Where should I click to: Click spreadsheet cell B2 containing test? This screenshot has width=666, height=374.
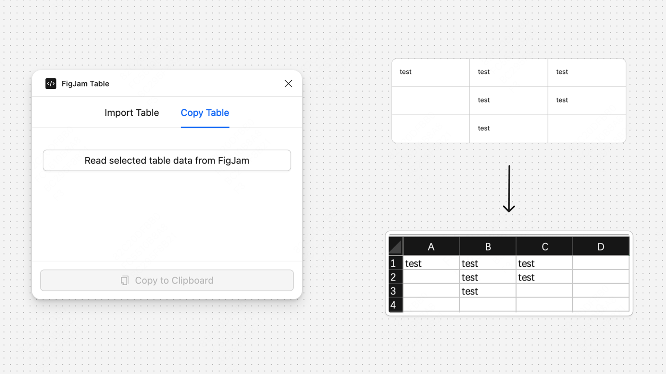488,277
